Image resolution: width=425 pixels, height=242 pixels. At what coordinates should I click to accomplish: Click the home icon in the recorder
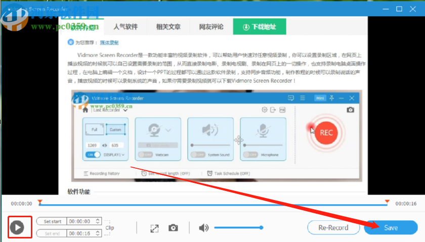(x=86, y=110)
